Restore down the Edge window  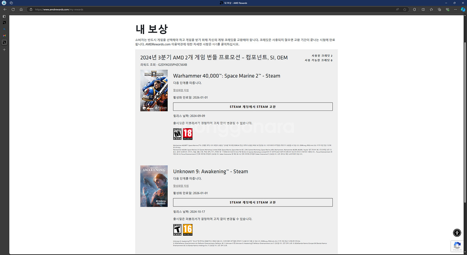pos(454,3)
